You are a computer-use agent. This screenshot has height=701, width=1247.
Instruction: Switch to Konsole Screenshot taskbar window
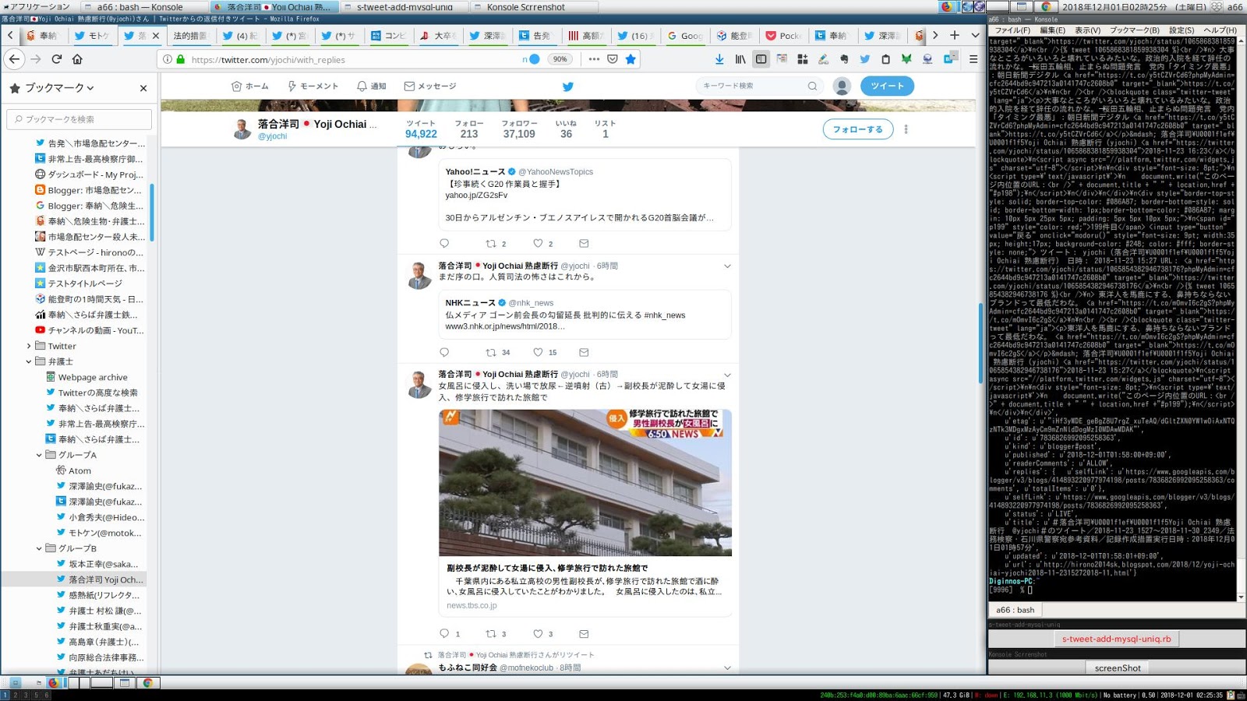535,7
